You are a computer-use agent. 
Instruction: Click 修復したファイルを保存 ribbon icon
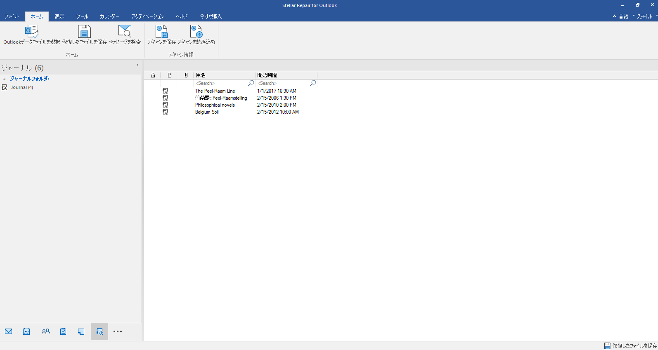click(84, 31)
